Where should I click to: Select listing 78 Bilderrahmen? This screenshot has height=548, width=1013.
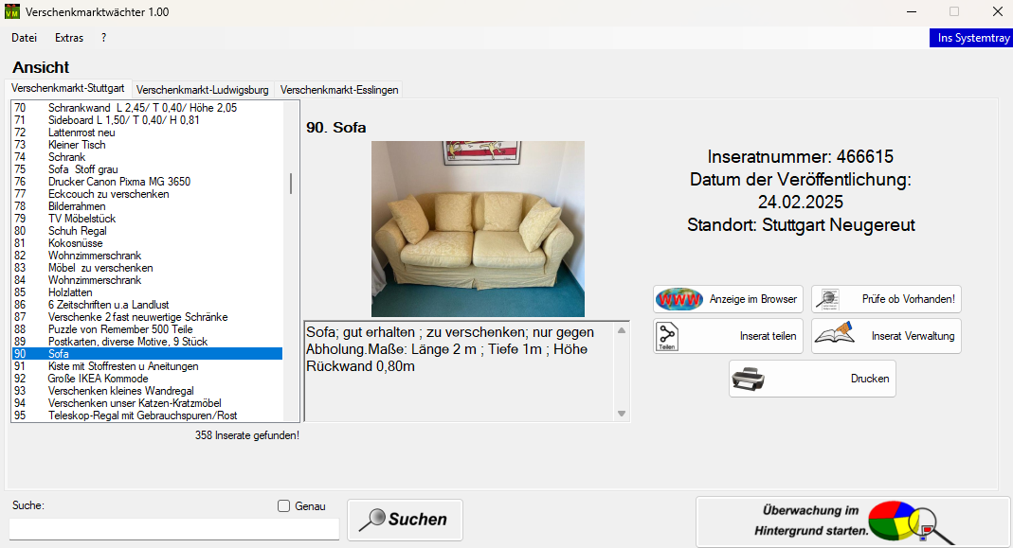[147, 206]
